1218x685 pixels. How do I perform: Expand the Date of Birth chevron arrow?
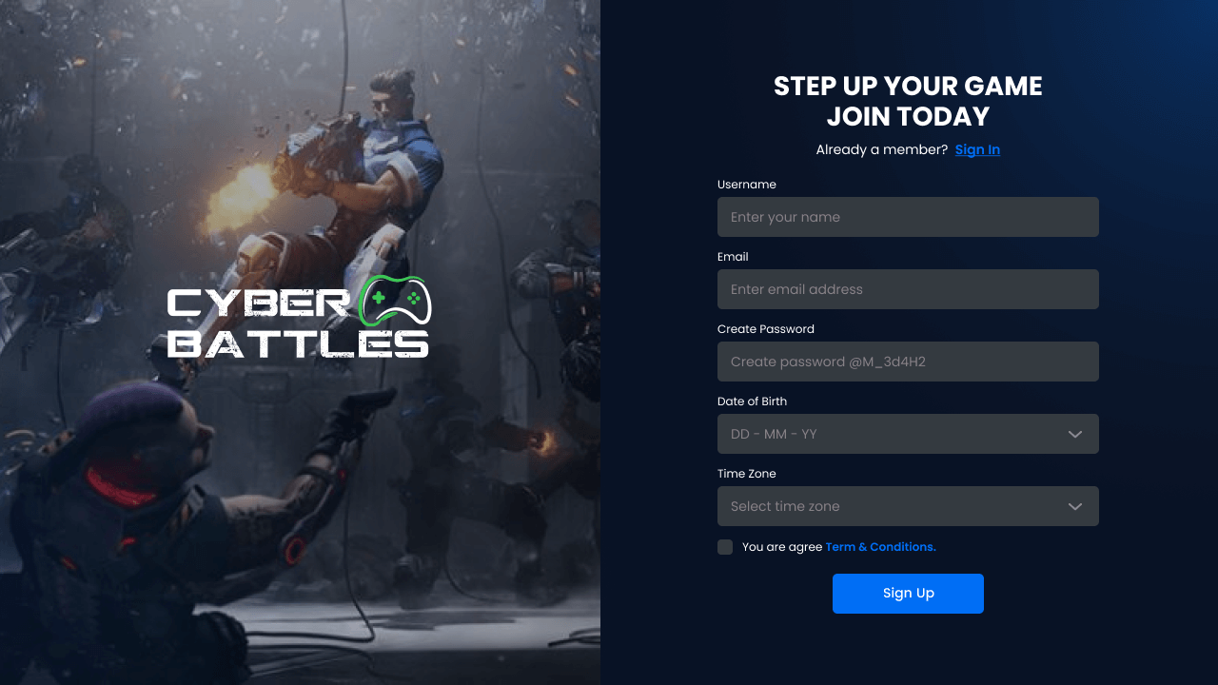1075,434
